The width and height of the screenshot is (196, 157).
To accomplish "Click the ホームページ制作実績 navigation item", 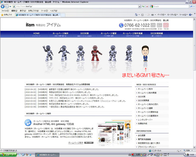I will (133, 34).
